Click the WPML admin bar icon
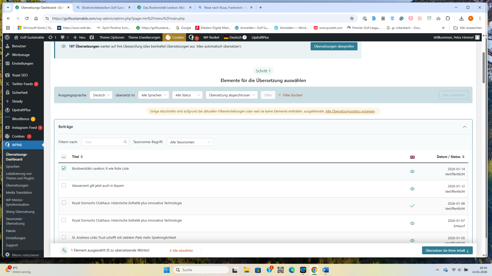This screenshot has height=276, width=492. coord(191,37)
